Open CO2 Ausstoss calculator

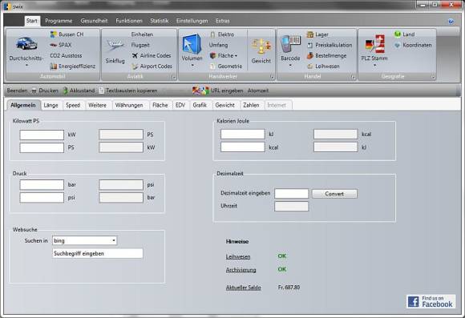click(x=66, y=56)
